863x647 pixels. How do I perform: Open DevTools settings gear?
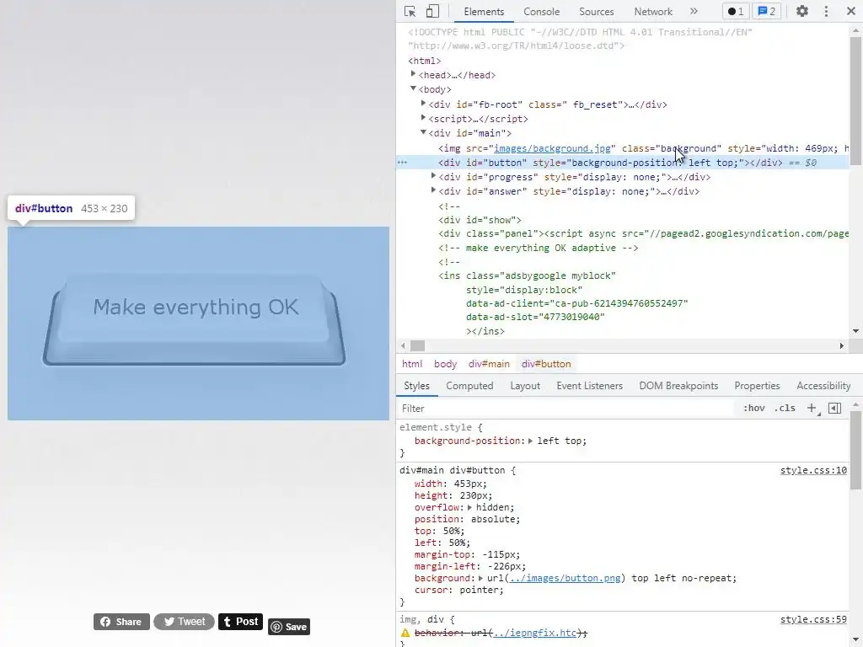pos(802,11)
